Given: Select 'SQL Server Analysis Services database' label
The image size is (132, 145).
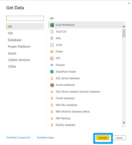Looking at the screenshot, I should point(78,92).
